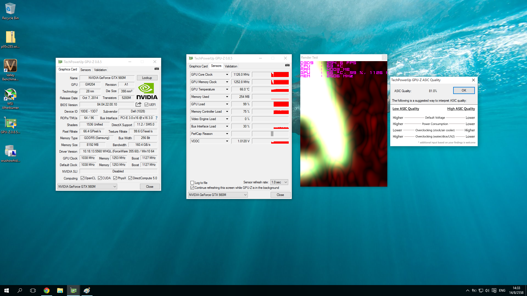The width and height of the screenshot is (527, 296).
Task: Open the wushowhide desktop icon
Action: click(x=10, y=153)
